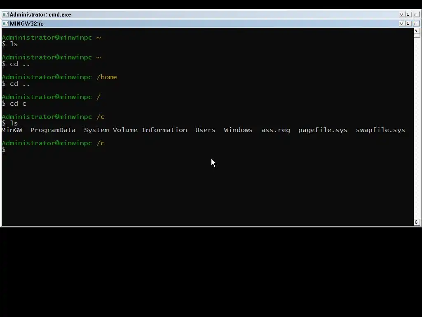Click the pagefile.sys file name
Image resolution: width=422 pixels, height=317 pixels.
coord(323,130)
